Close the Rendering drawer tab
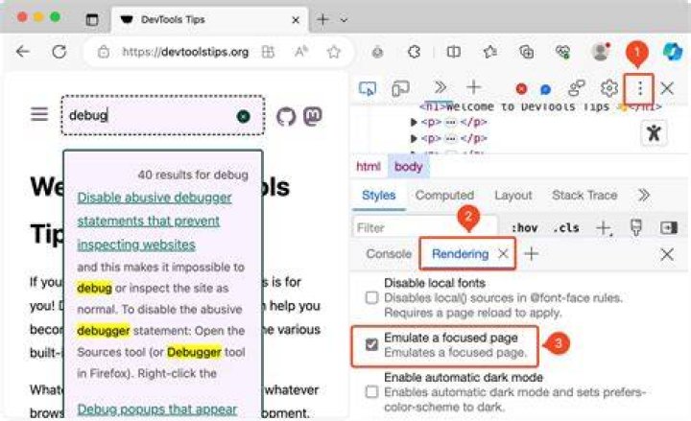 click(x=503, y=254)
